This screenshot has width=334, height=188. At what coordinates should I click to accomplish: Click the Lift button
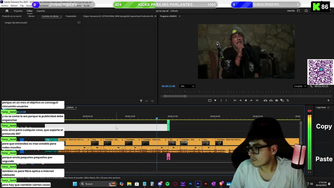(x=265, y=101)
